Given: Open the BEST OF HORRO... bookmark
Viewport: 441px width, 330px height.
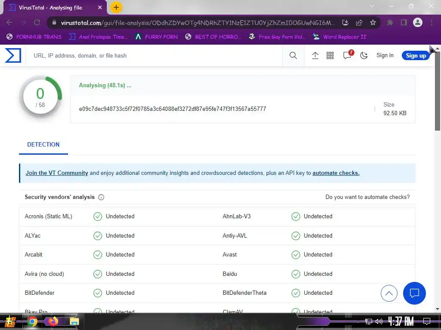Looking at the screenshot, I should click(213, 37).
